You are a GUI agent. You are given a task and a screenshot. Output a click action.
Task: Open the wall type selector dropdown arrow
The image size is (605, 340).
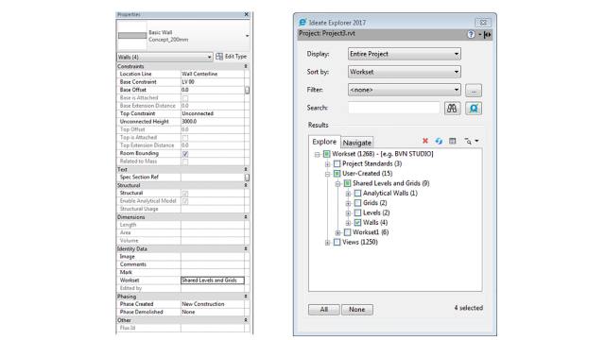(247, 36)
